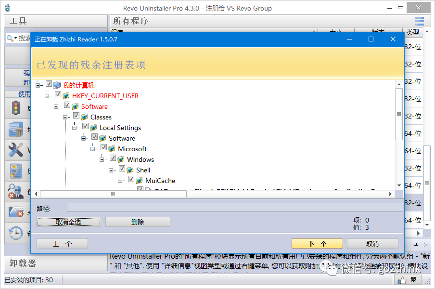
Task: Click the history cleaner broom icon
Action: click(x=16, y=171)
